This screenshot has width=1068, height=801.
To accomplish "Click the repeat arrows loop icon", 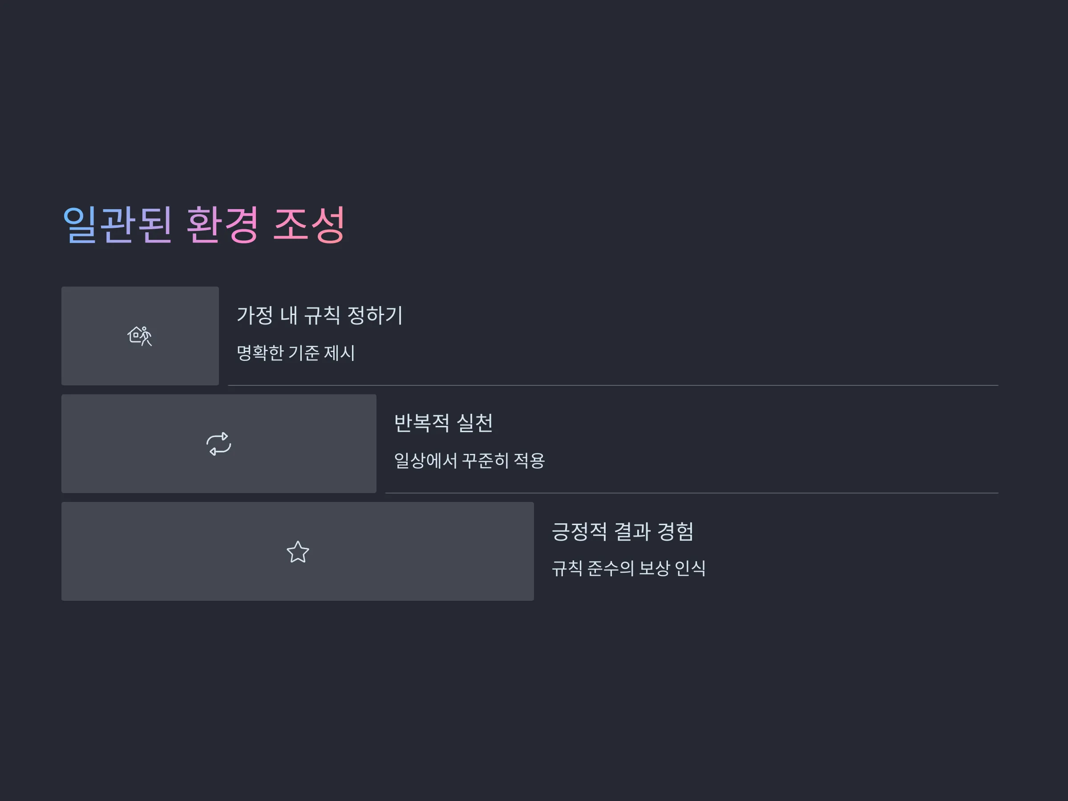I will pyautogui.click(x=219, y=444).
